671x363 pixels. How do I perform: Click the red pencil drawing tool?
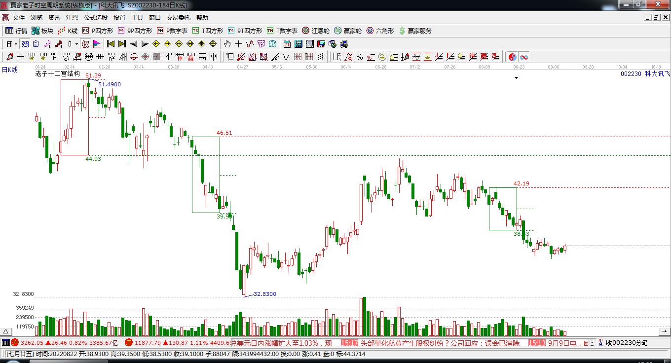tap(9, 57)
